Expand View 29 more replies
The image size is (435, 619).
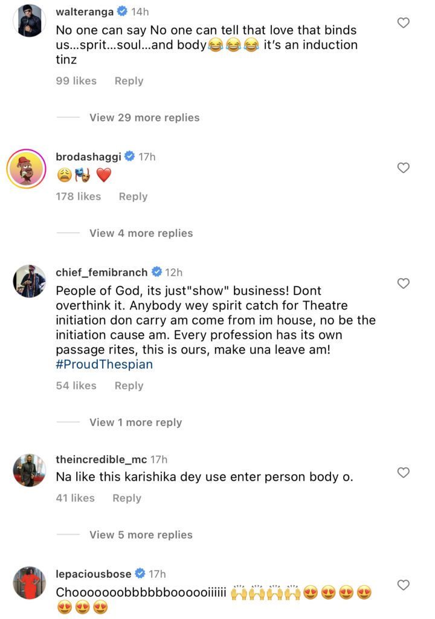pyautogui.click(x=144, y=117)
